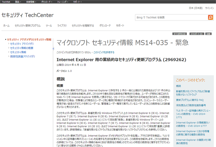Select the セキュリティ更新プログラム navigation tab
216x147 pixels.
28,26
